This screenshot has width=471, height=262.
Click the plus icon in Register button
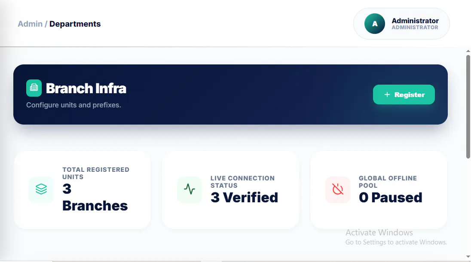(387, 94)
